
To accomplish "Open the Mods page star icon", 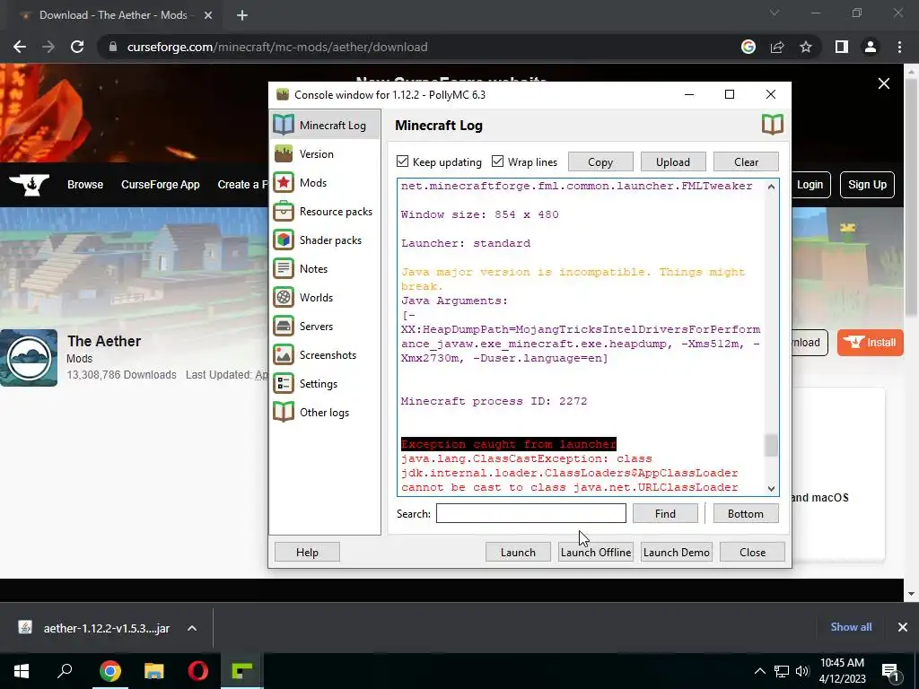I will [x=284, y=183].
